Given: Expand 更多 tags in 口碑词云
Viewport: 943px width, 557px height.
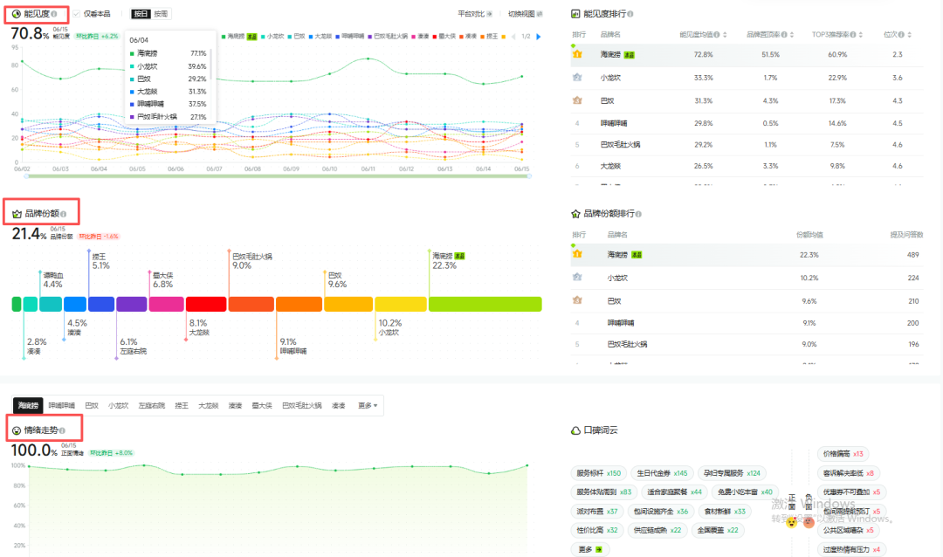Looking at the screenshot, I should [x=590, y=550].
